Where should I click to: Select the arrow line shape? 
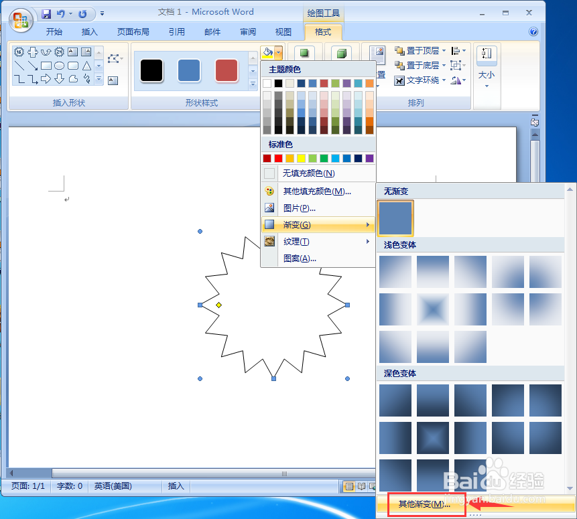(33, 66)
